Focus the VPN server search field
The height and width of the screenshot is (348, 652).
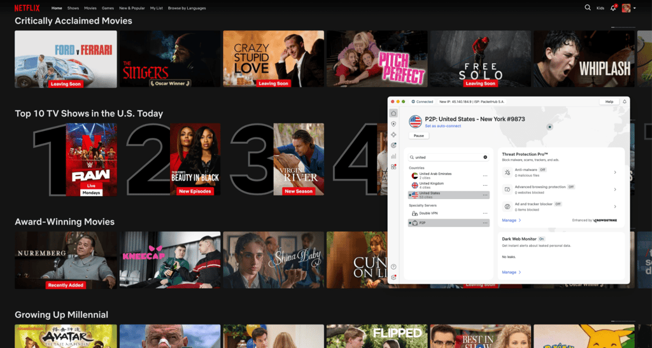[448, 157]
